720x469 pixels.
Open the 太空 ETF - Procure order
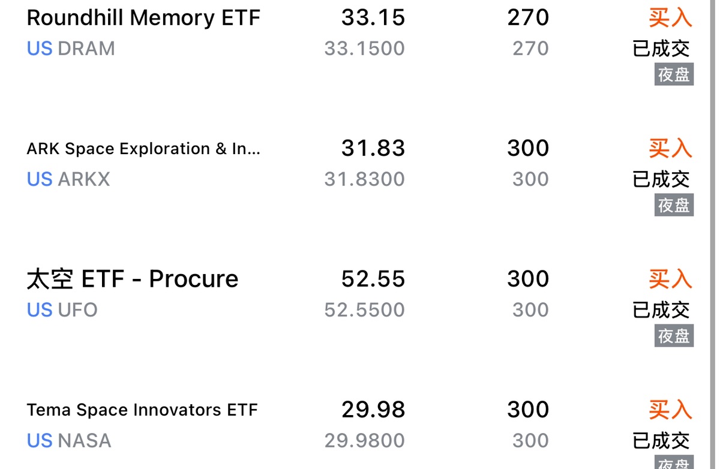pos(133,279)
